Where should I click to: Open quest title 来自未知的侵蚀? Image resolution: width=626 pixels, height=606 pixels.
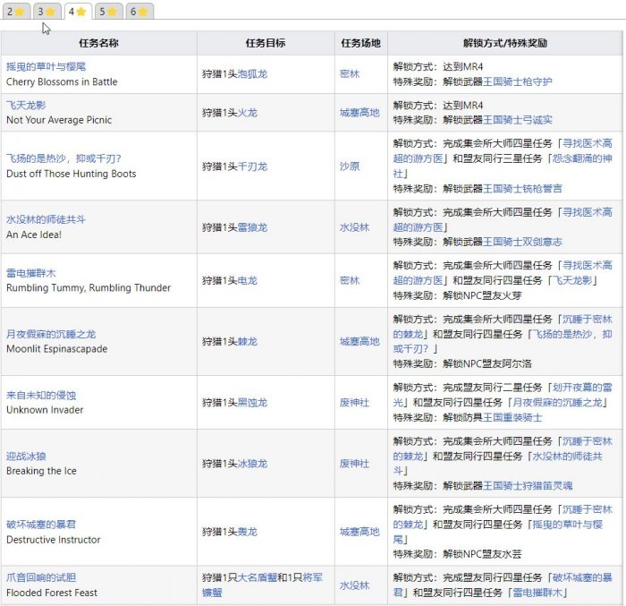click(41, 395)
